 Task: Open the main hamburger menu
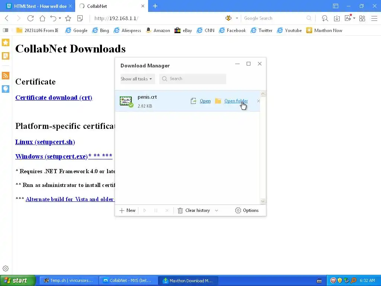(374, 18)
